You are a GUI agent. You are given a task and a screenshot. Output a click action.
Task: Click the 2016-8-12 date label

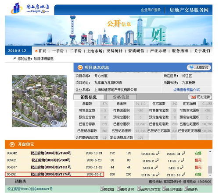click(x=17, y=51)
